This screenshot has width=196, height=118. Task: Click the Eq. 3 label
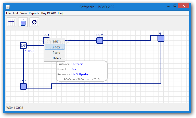tap(161, 33)
